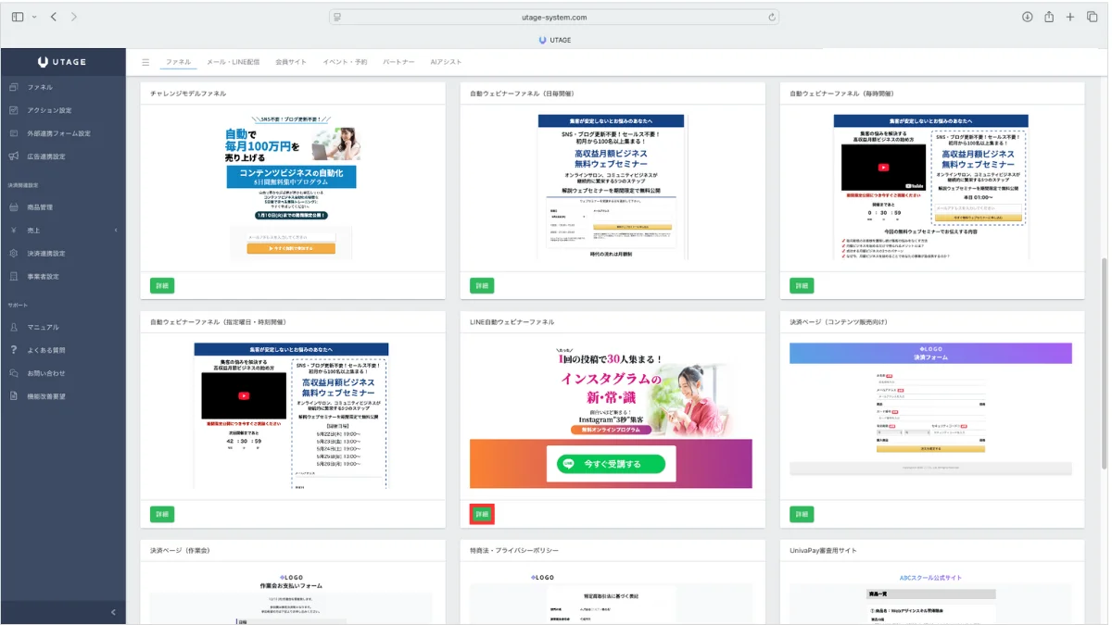Switch to the メール・LINE配信 tab
Screen dimensions: 1112x625
(x=233, y=62)
